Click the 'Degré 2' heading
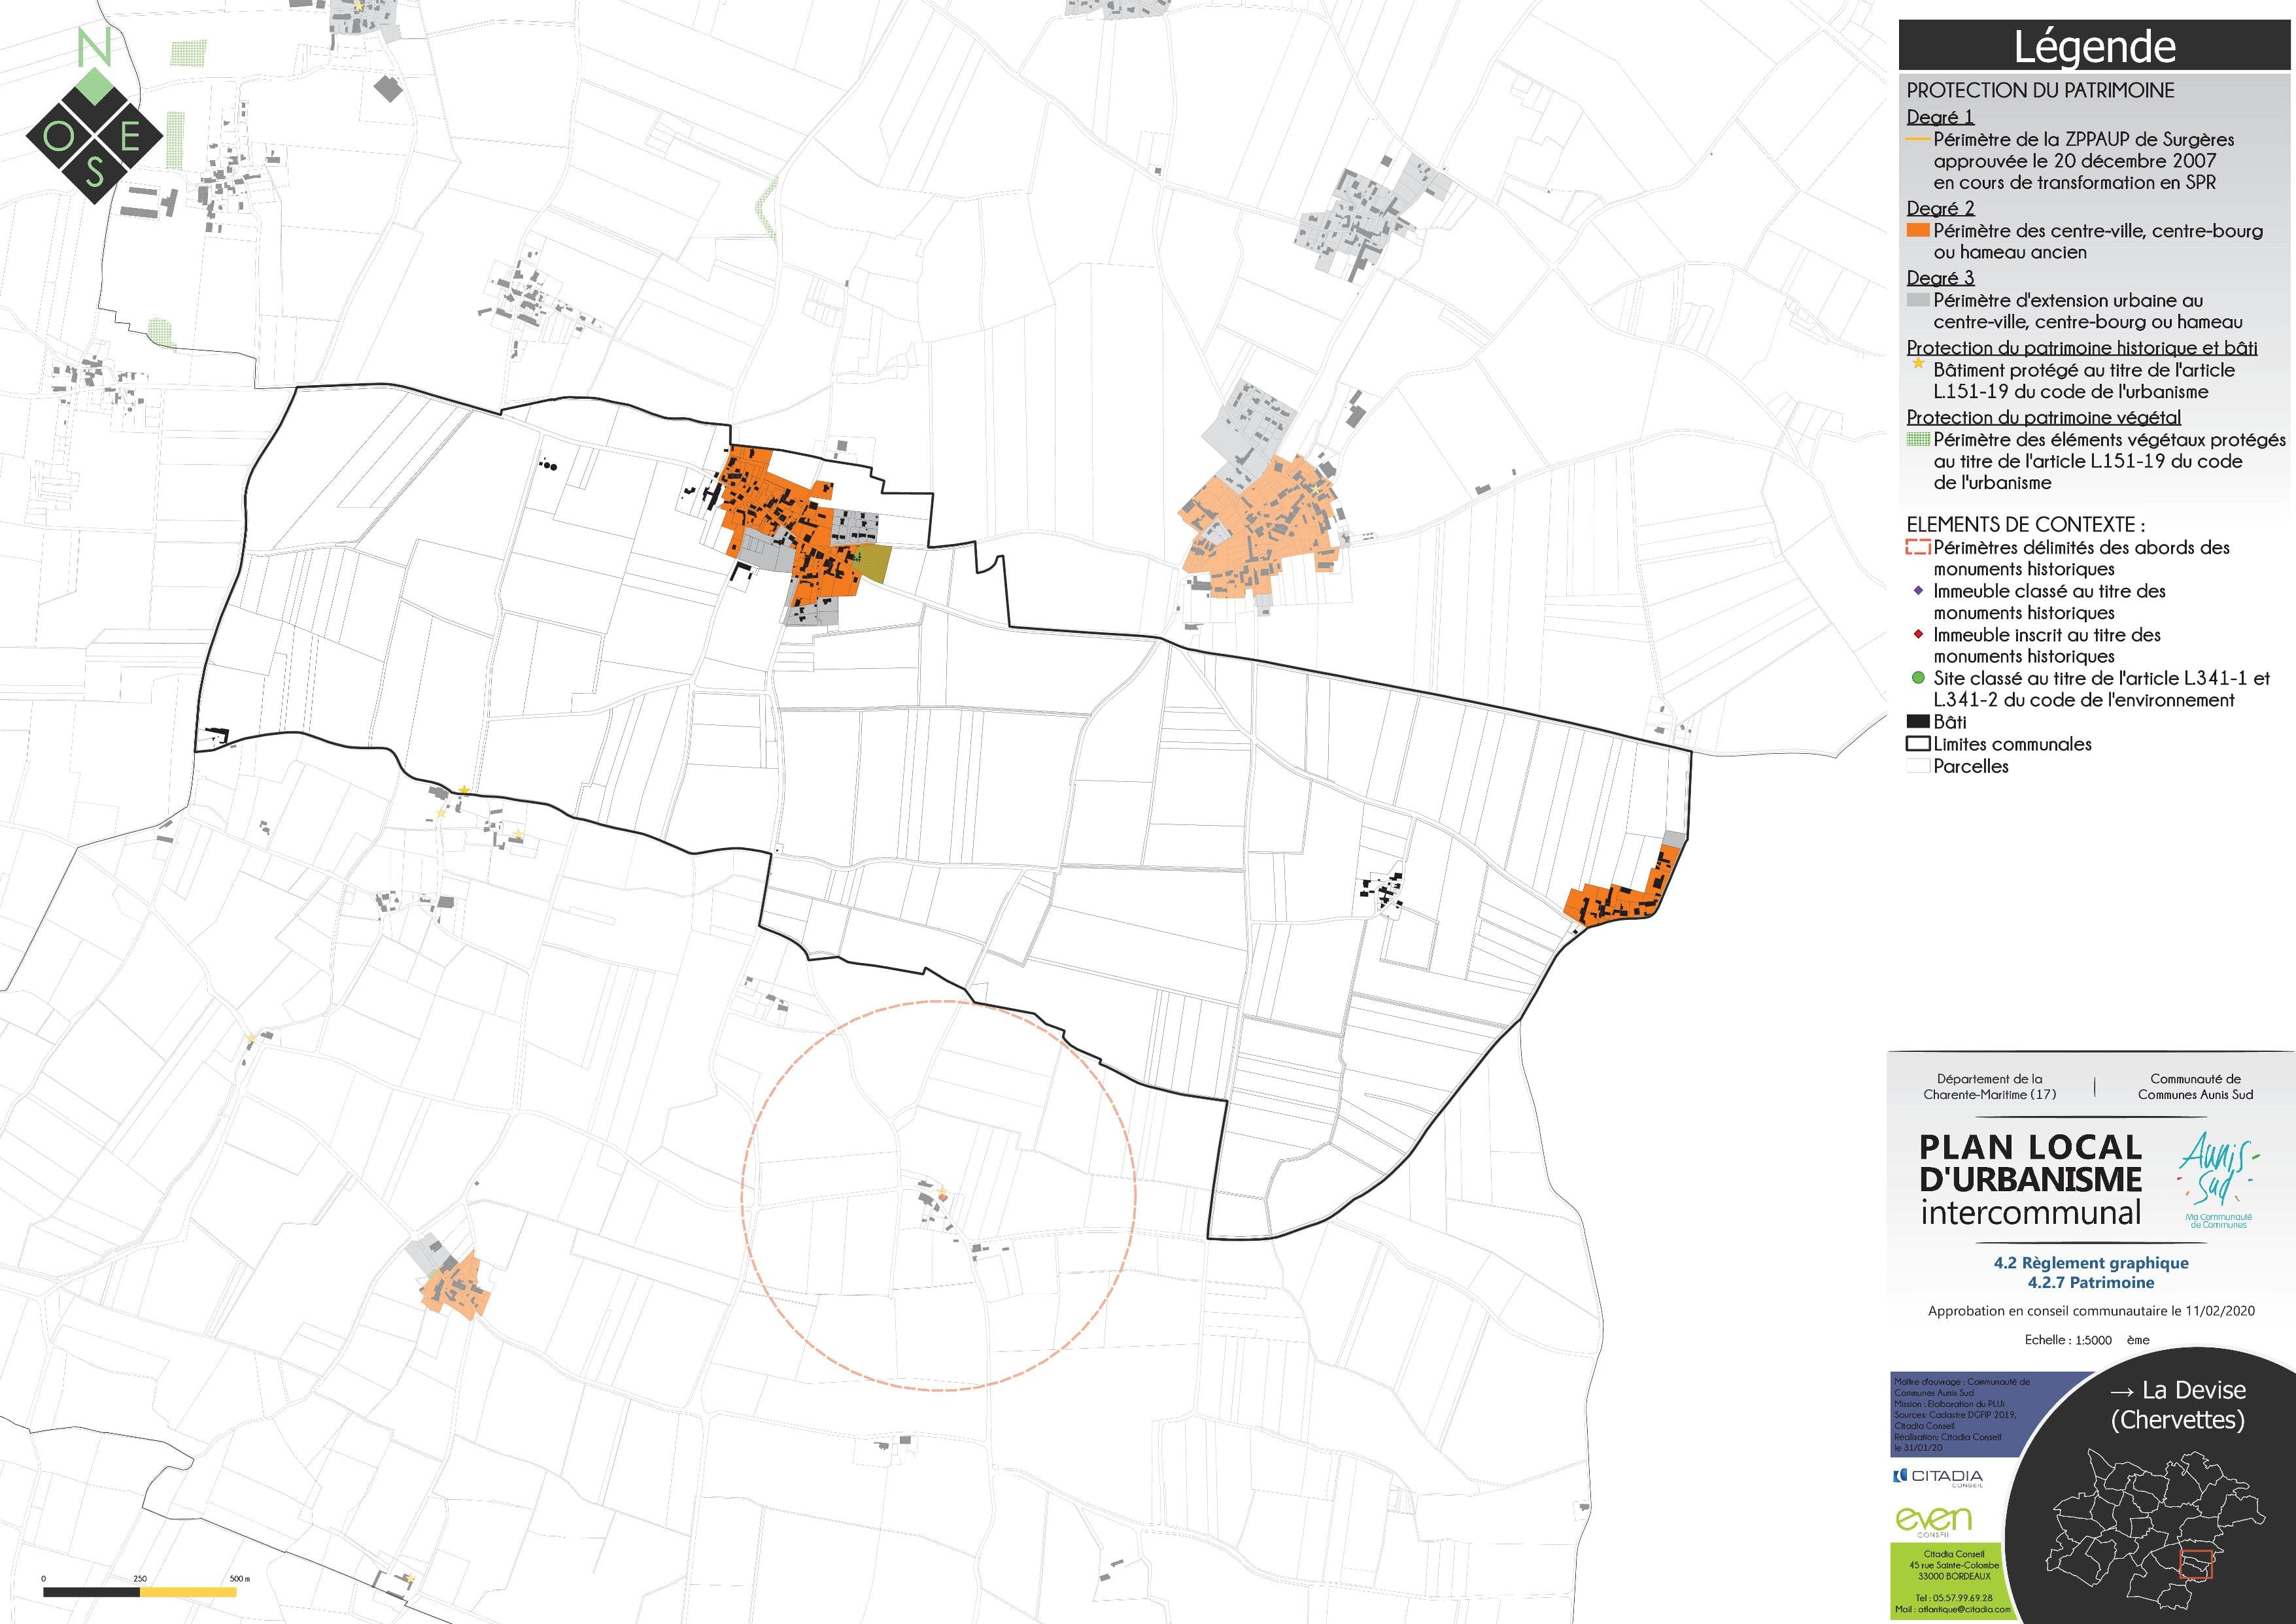 (x=1940, y=208)
